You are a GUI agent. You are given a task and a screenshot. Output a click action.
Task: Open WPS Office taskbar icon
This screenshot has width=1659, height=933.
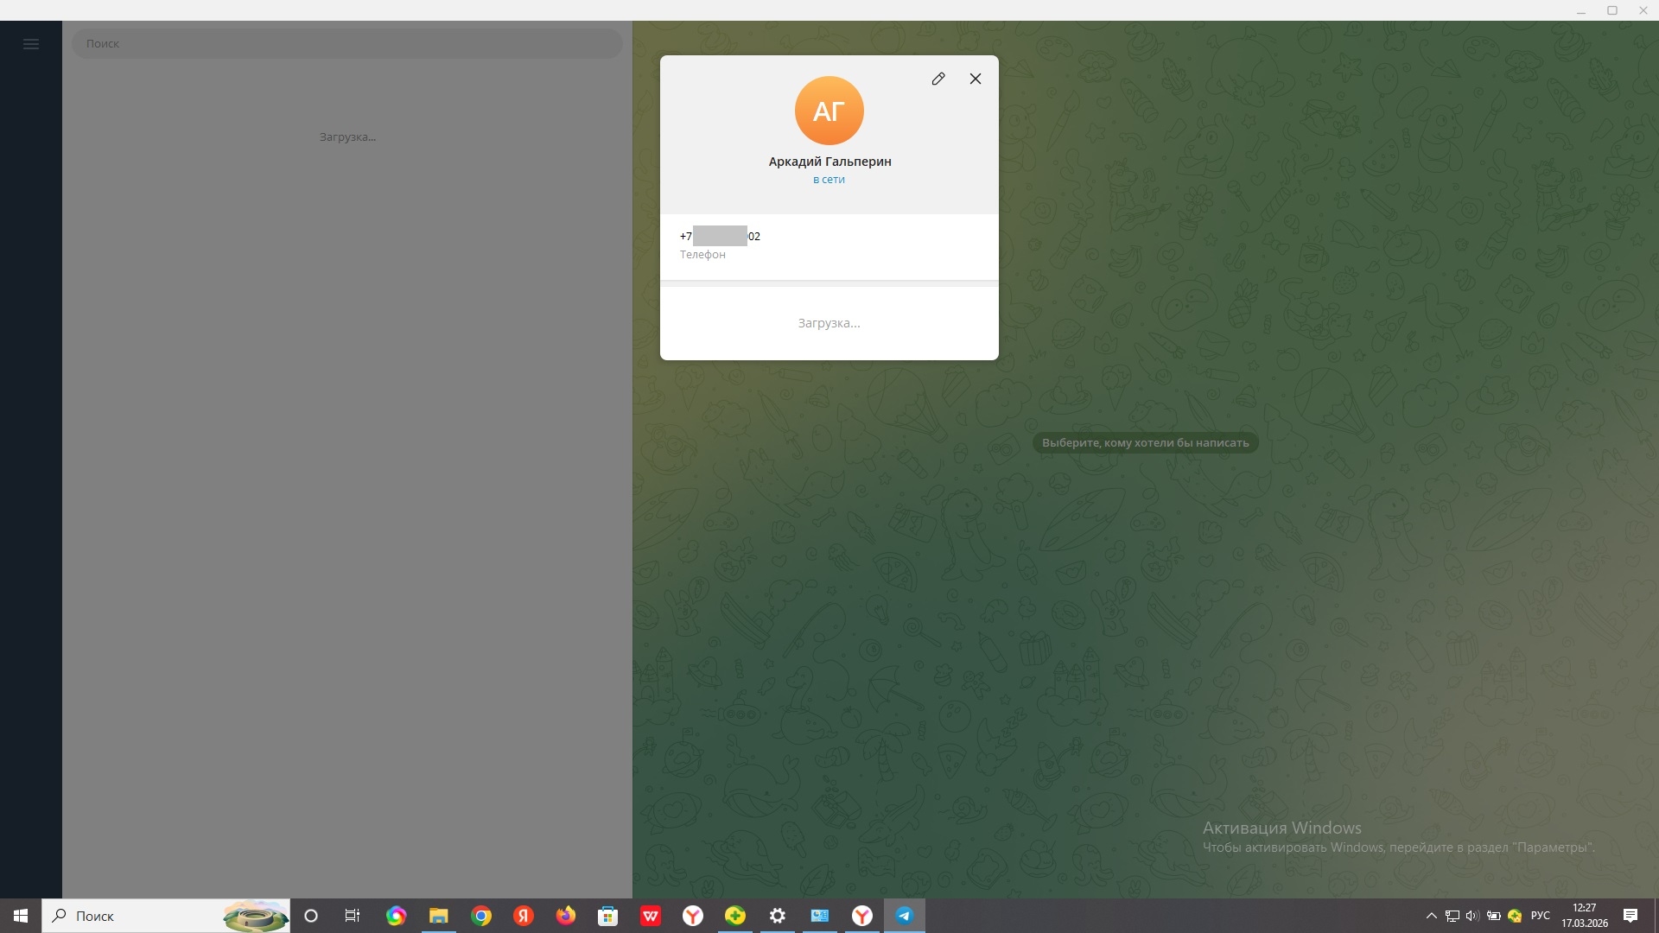point(651,916)
